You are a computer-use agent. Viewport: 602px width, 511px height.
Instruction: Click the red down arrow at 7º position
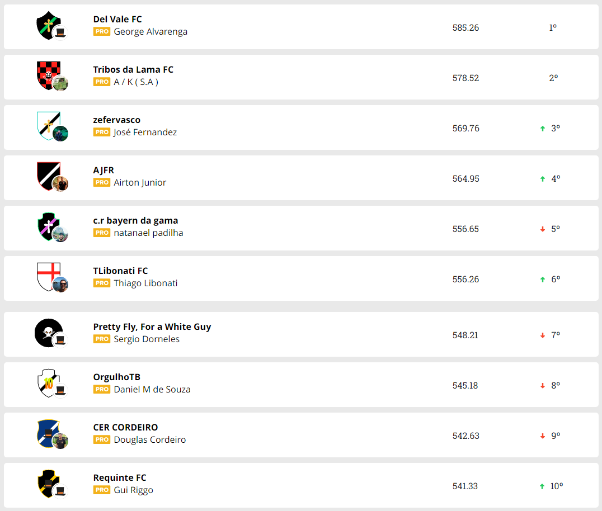(542, 335)
